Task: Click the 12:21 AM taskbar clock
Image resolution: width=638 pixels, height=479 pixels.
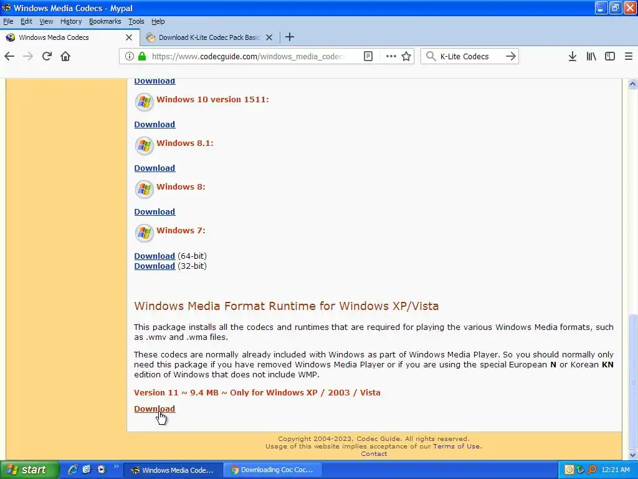Action: (615, 470)
